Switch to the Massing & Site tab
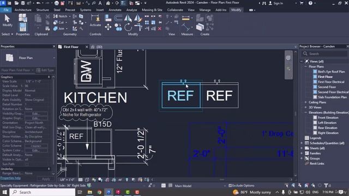349x196 pixels. pyautogui.click(x=152, y=10)
